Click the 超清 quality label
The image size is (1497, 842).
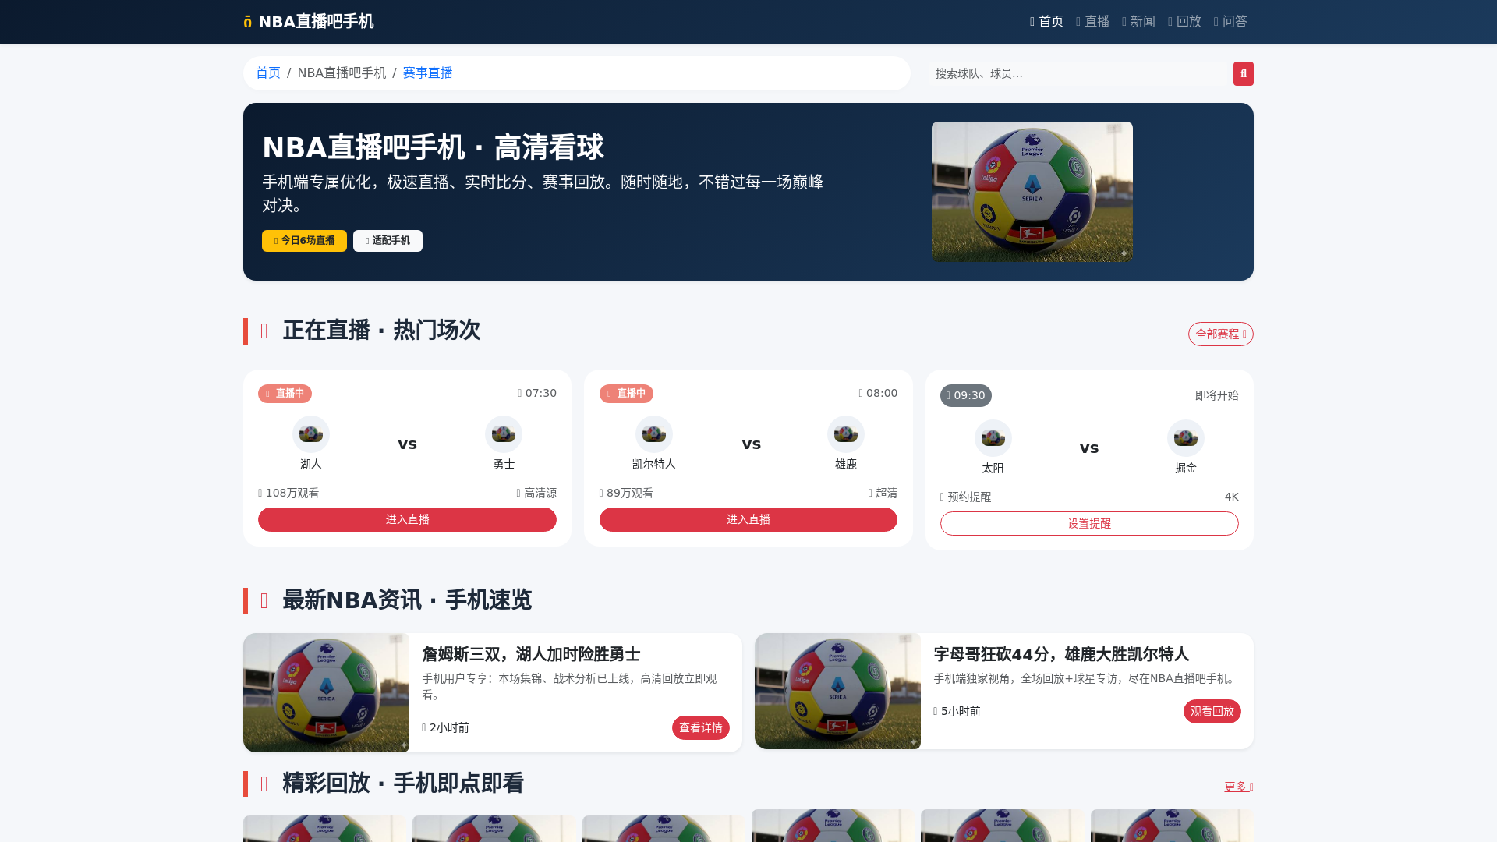(883, 494)
